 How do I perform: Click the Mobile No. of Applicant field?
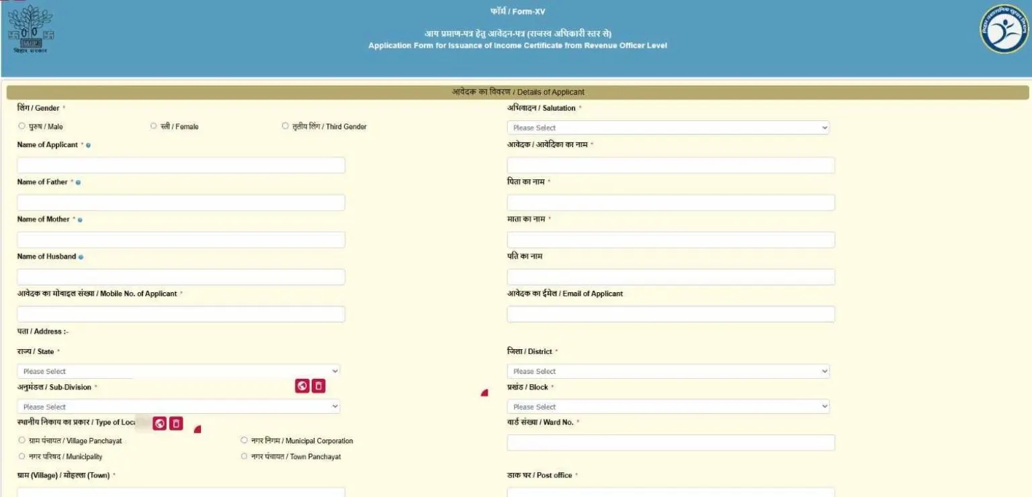(x=181, y=314)
